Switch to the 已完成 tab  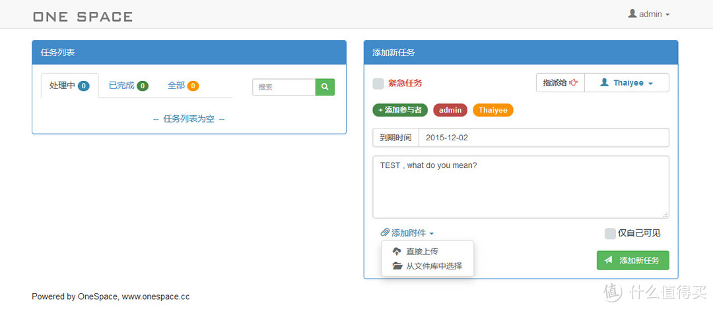[x=129, y=85]
